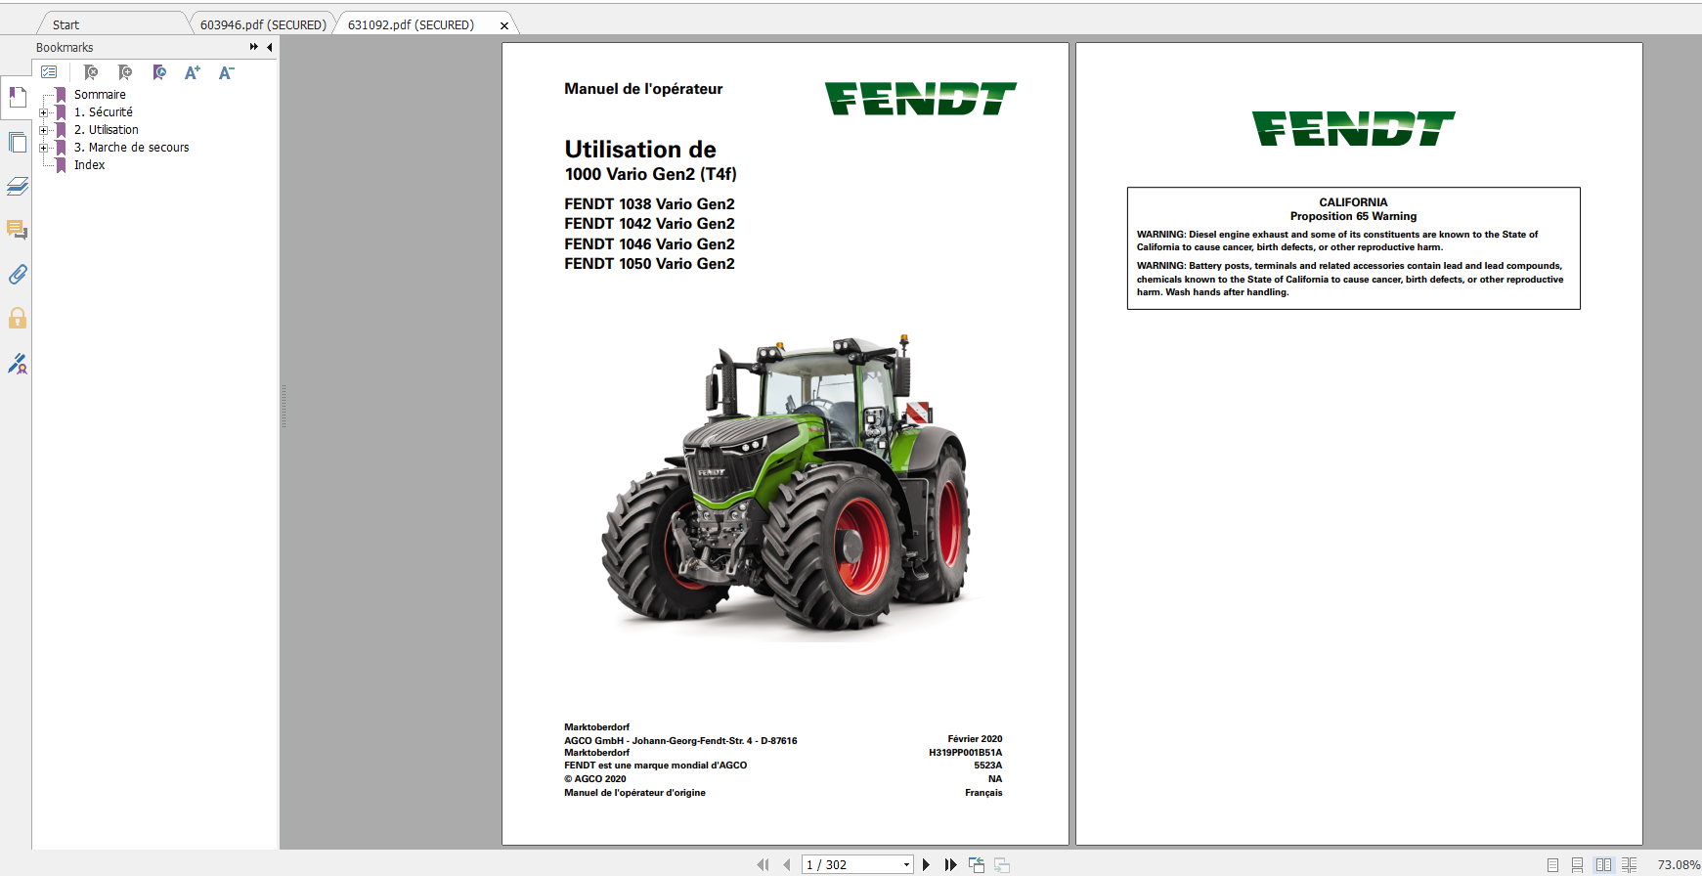
Task: Switch to the 603946.pdf tab
Action: [263, 24]
